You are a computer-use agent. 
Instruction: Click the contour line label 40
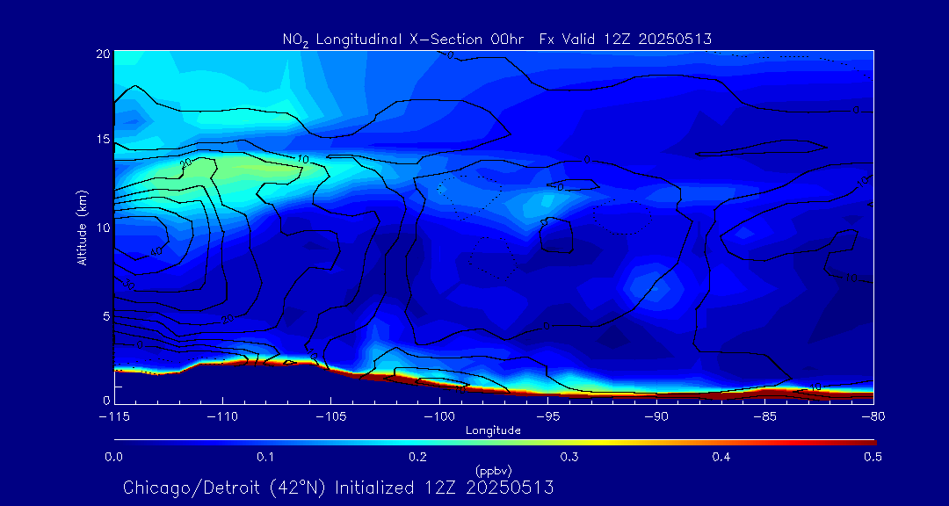point(156,252)
